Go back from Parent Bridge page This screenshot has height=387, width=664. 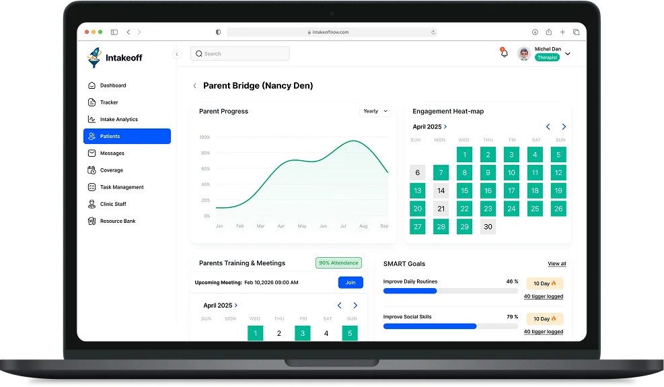pos(195,86)
